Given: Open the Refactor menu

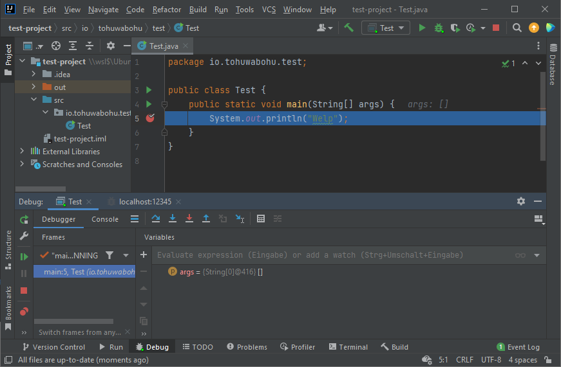Looking at the screenshot, I should (x=167, y=10).
